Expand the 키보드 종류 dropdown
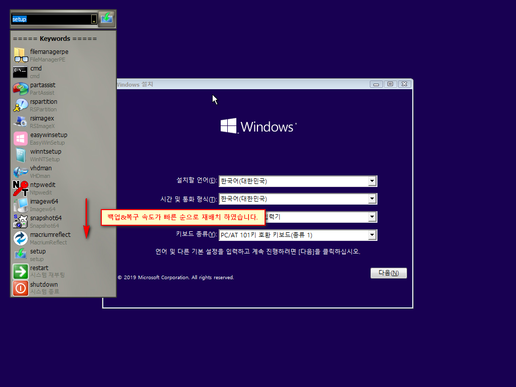This screenshot has width=516, height=387. (372, 235)
